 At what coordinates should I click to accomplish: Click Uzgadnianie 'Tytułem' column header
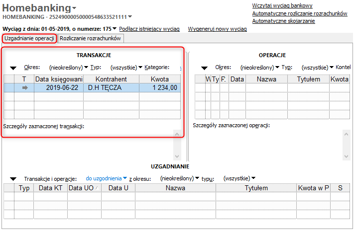pyautogui.click(x=256, y=188)
